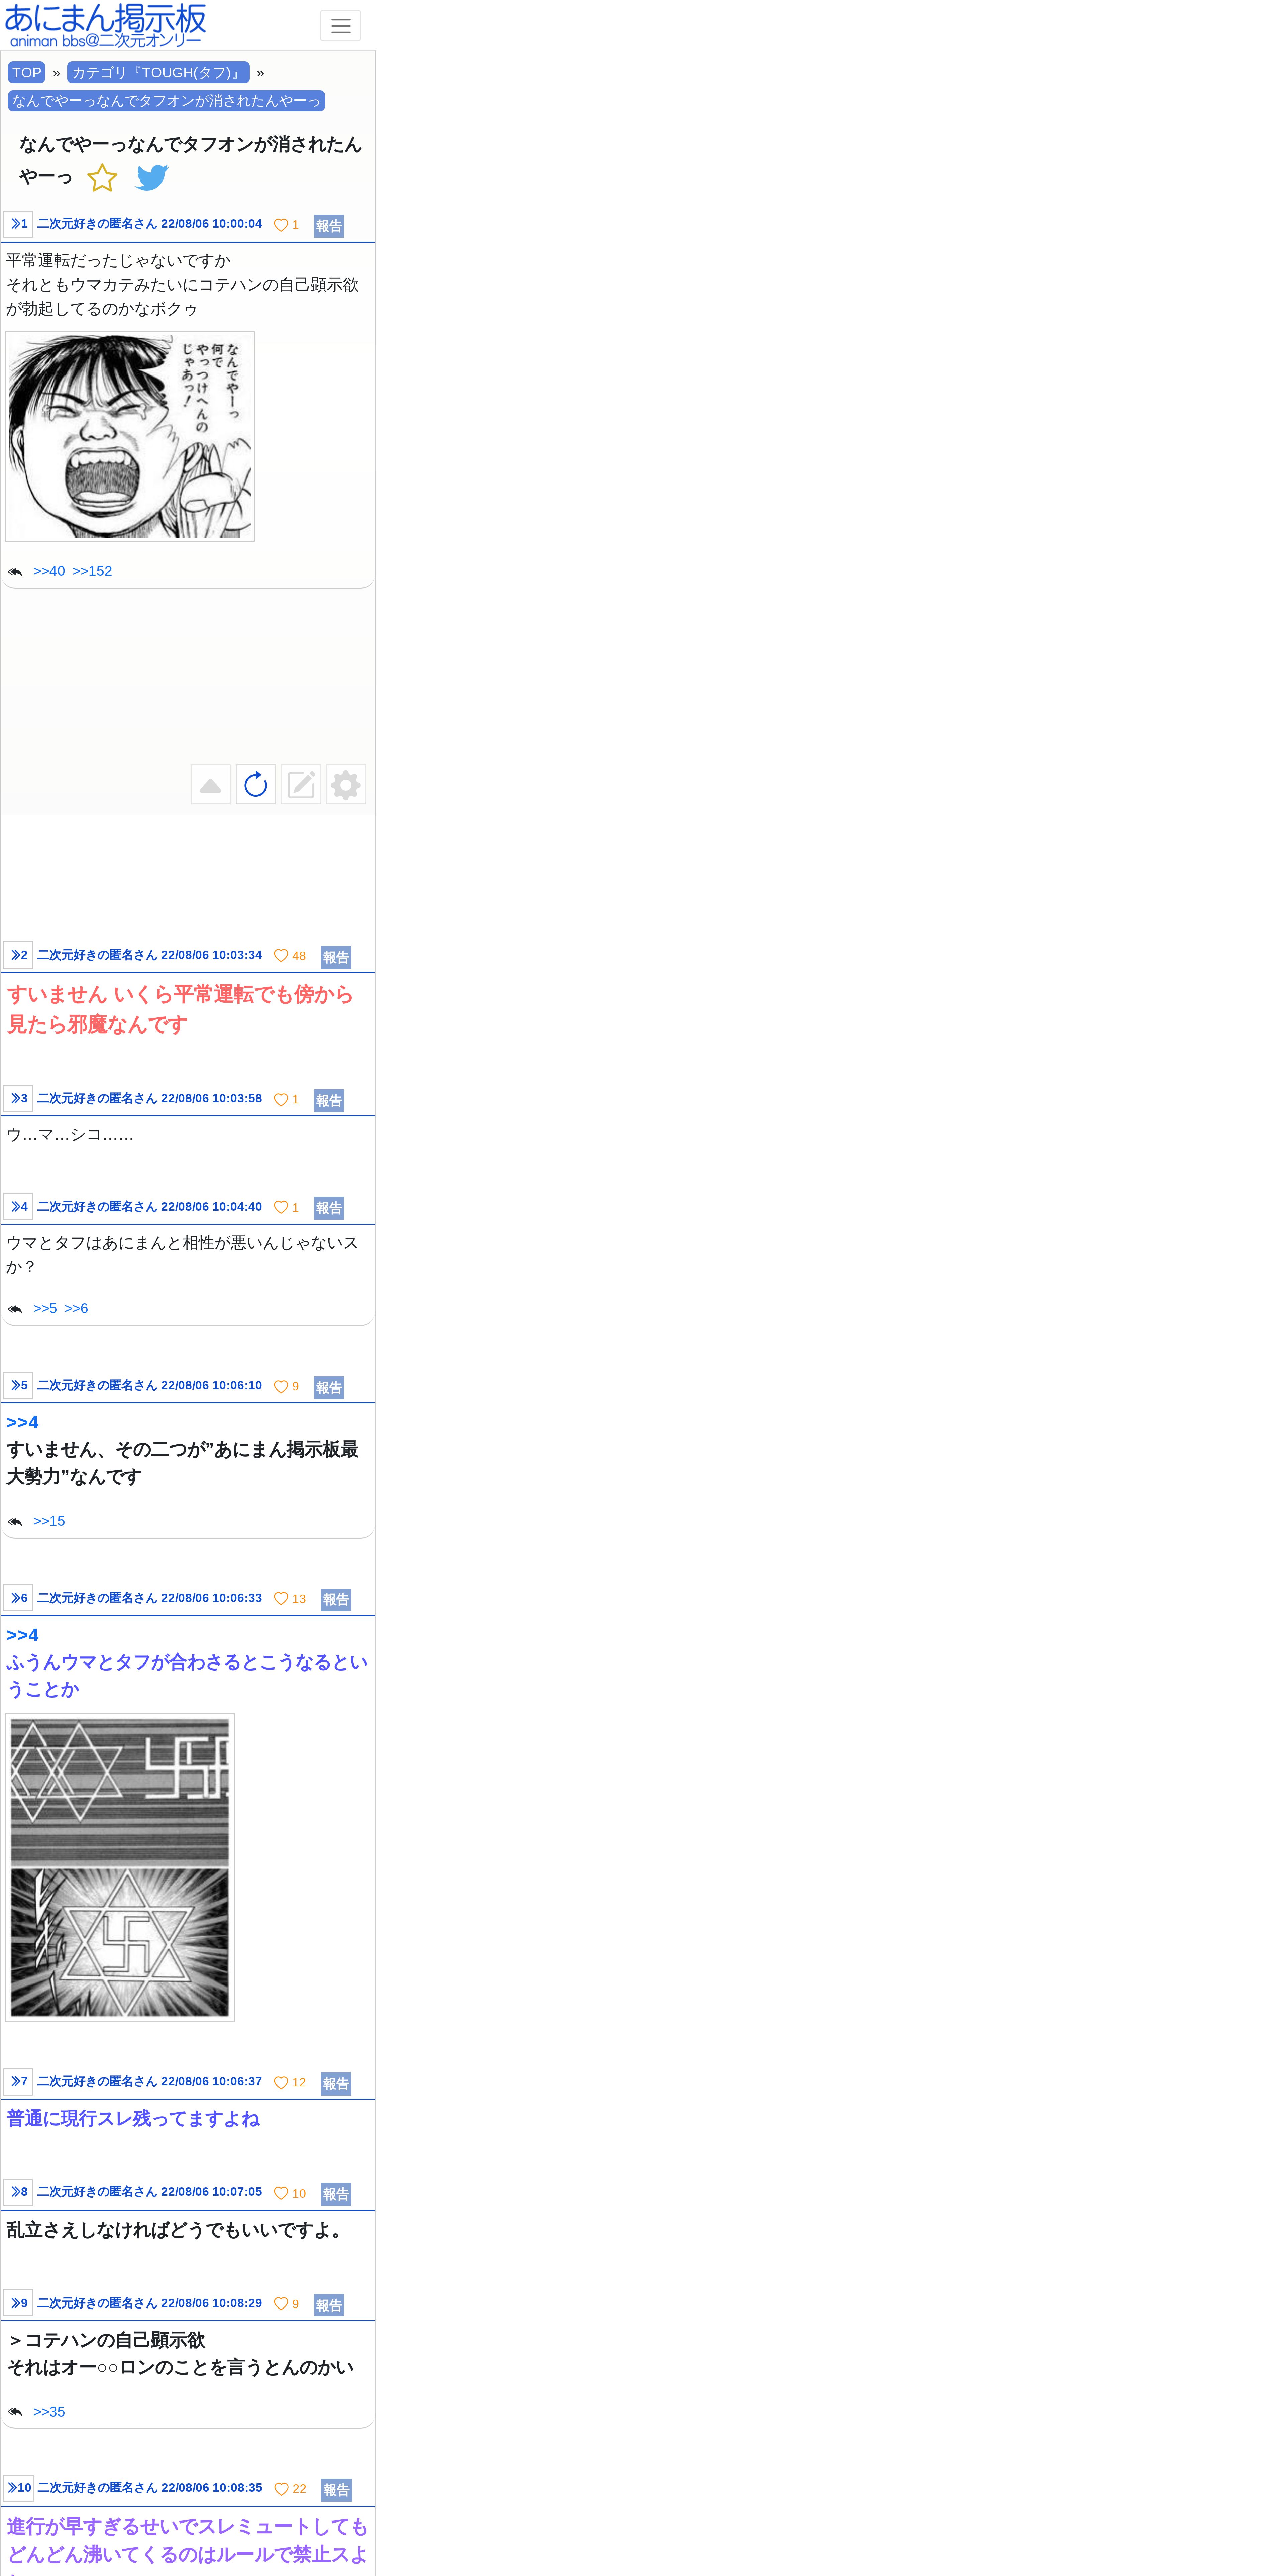Click reply arrow icon under post 1
This screenshot has width=1288, height=2576.
tap(15, 572)
